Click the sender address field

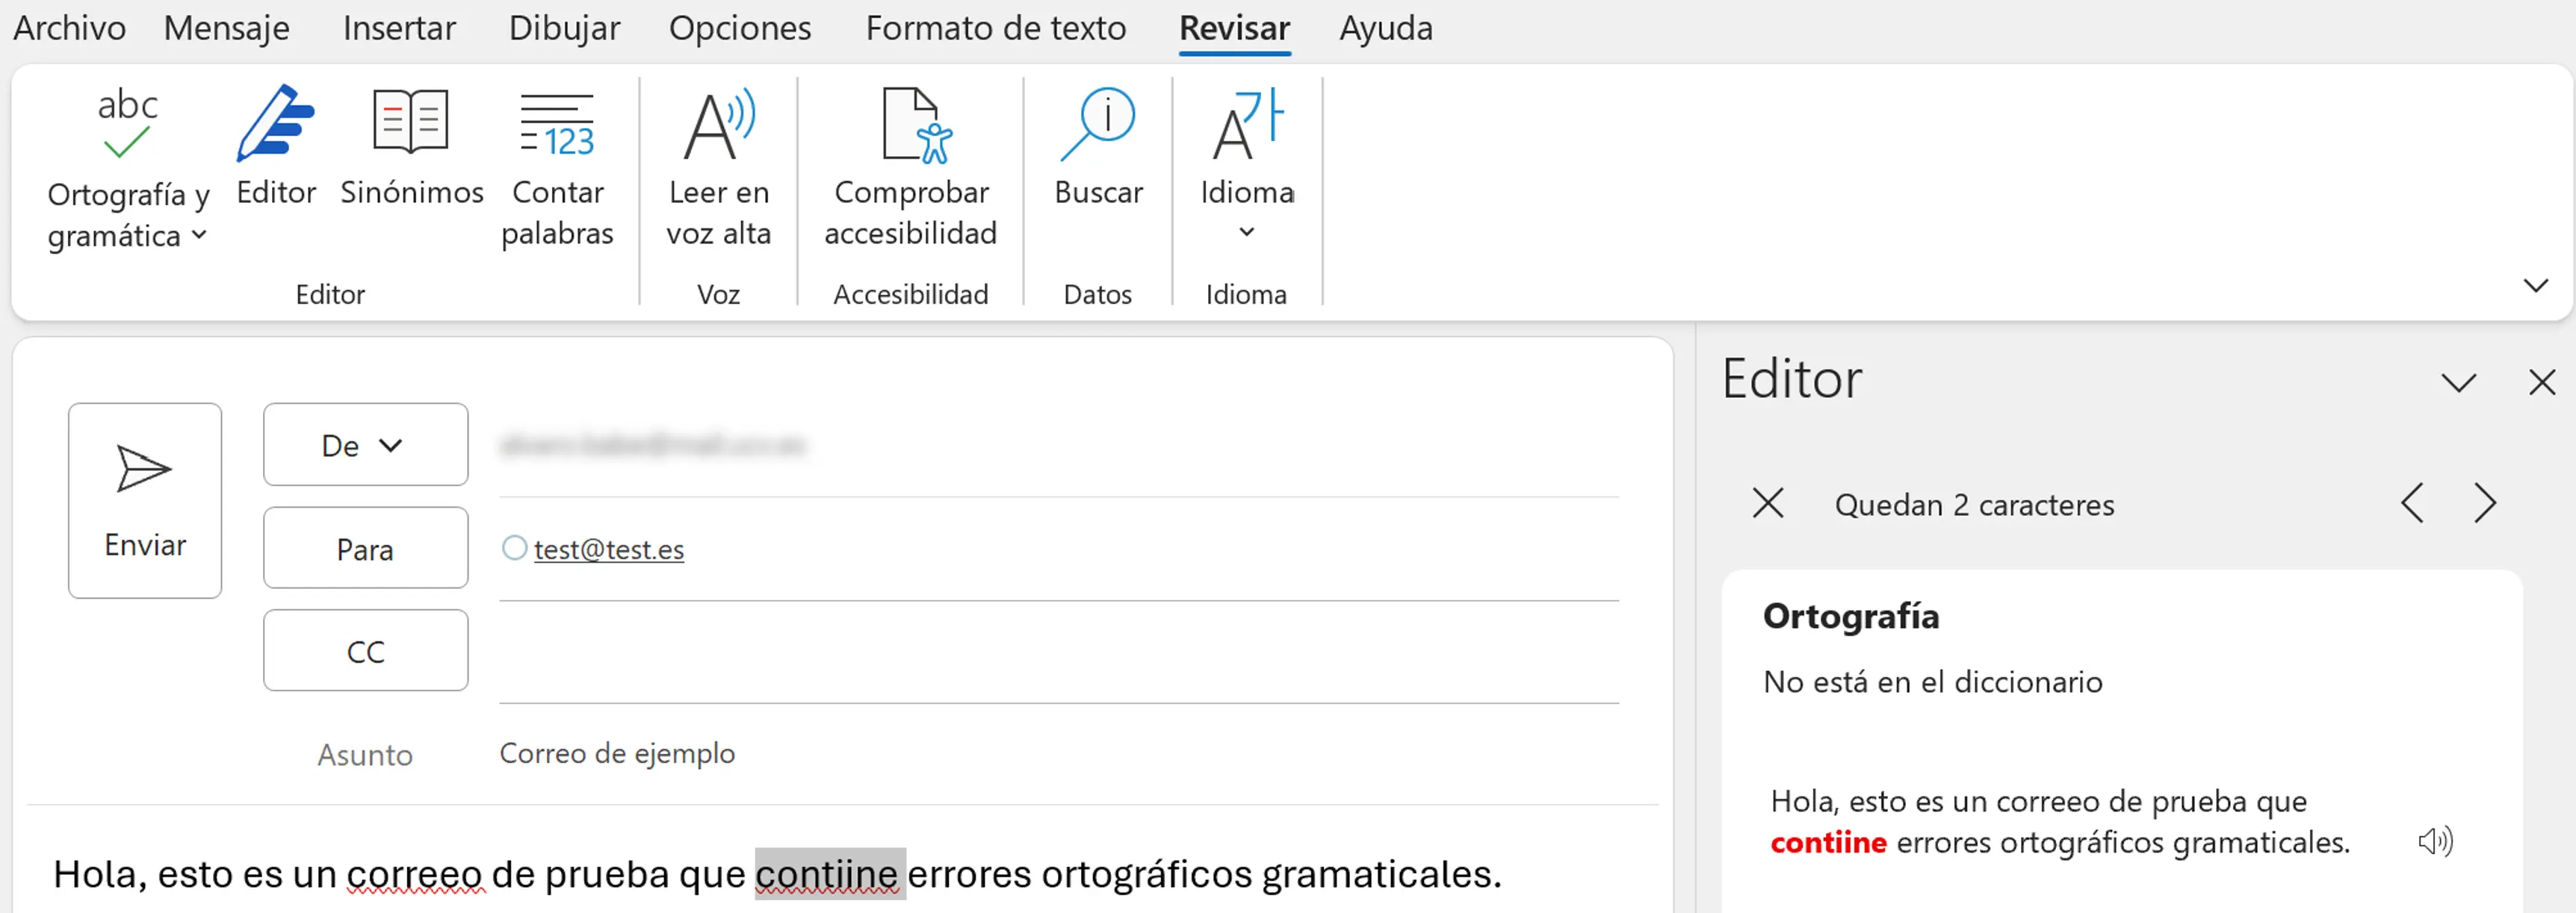point(1058,444)
